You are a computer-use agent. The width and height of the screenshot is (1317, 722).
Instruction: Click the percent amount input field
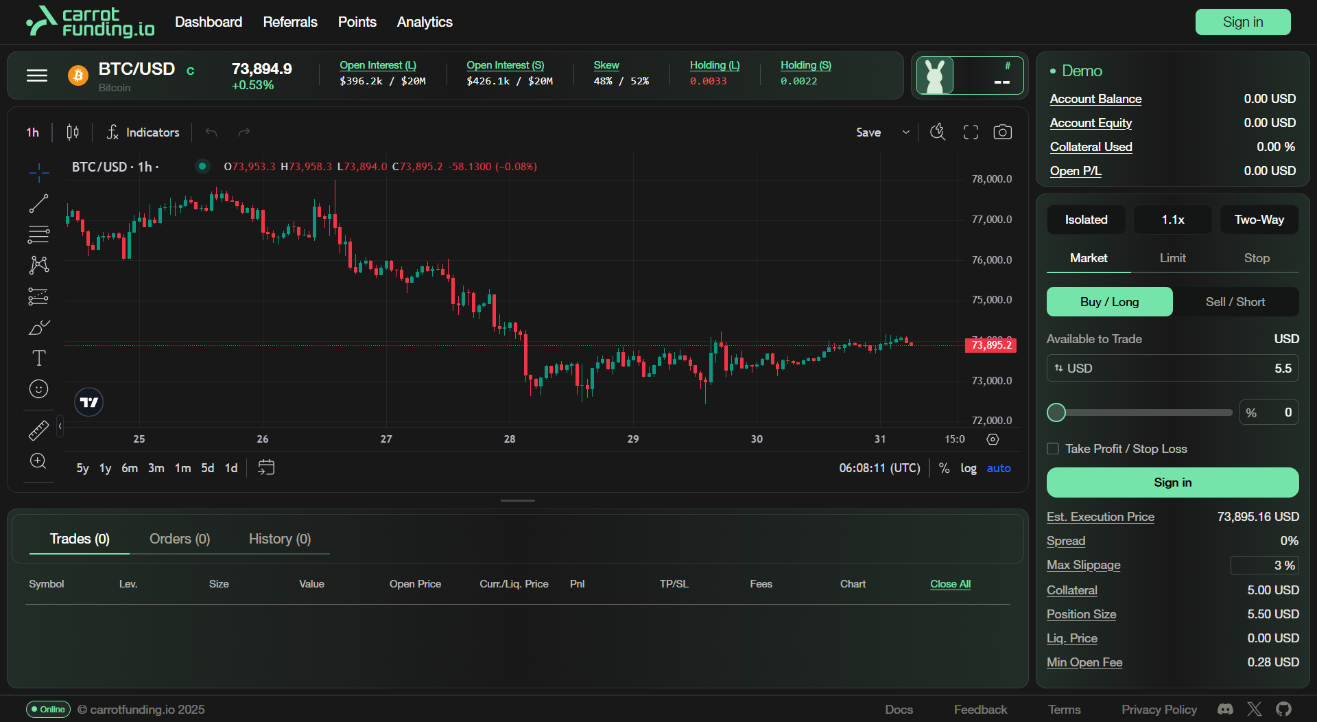[1269, 412]
